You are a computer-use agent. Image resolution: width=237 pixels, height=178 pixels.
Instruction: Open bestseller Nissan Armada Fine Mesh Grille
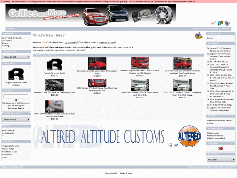click(221, 86)
